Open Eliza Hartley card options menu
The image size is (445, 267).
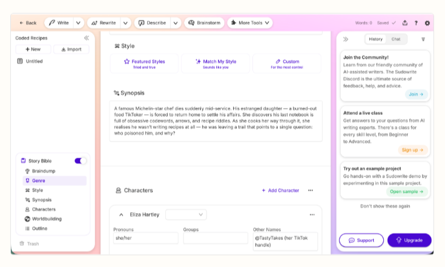(312, 214)
